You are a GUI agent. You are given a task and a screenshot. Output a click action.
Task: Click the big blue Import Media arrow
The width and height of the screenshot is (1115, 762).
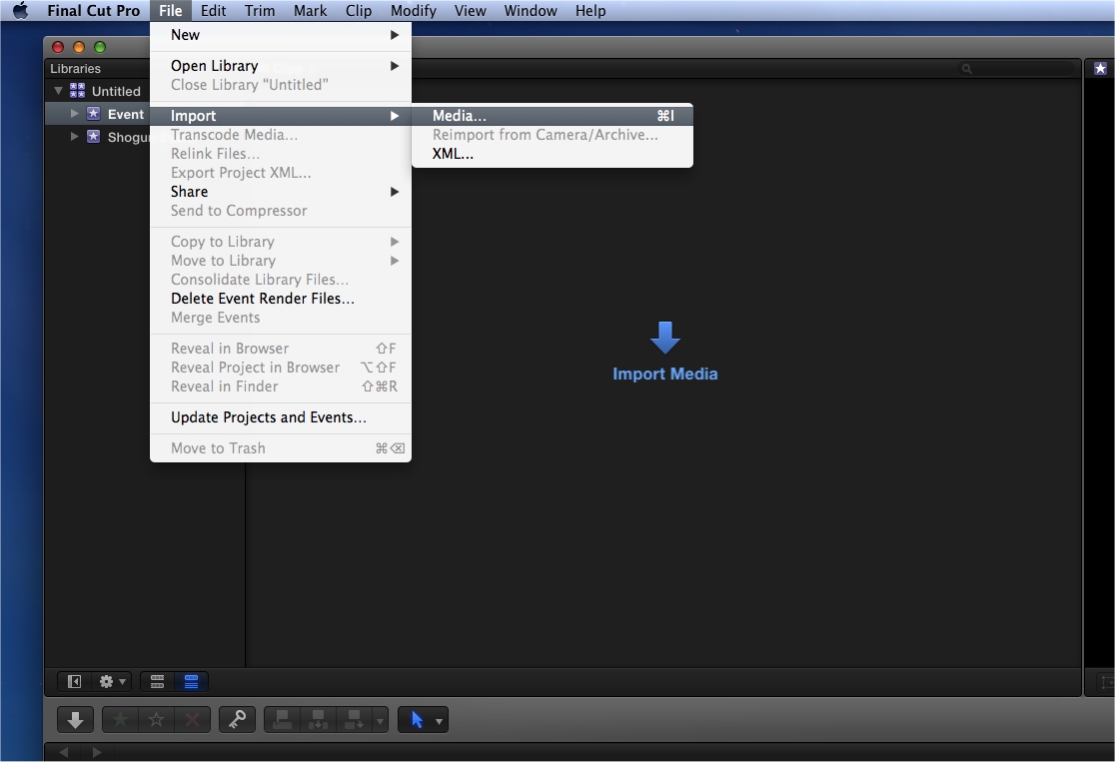coord(665,338)
